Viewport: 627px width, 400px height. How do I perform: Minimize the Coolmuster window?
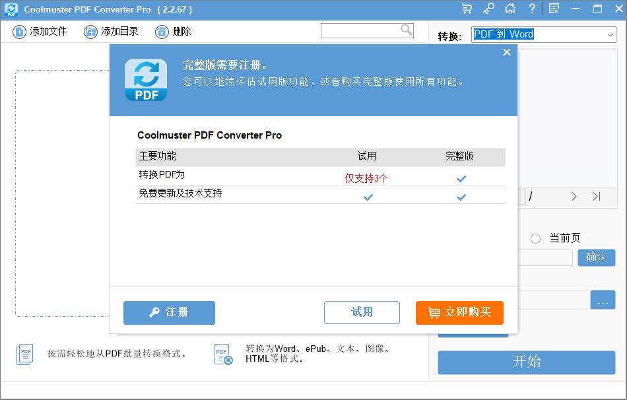pos(576,9)
